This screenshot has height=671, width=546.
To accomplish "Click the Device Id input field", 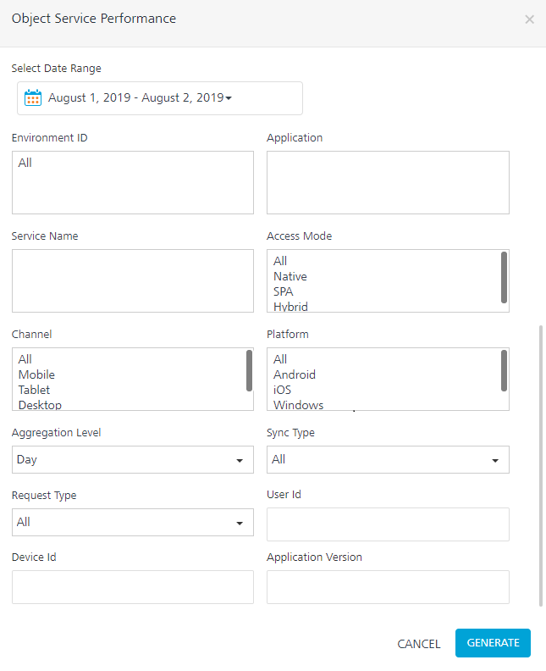I will coord(133,587).
